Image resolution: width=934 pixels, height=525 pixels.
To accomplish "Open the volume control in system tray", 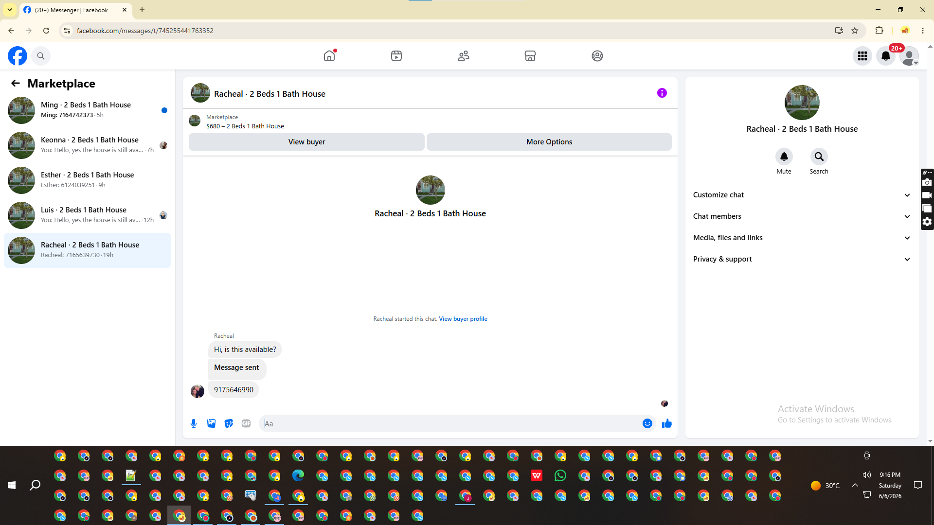I will [866, 475].
